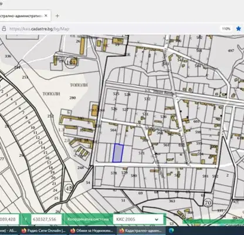Click the padlock site security icon
The width and height of the screenshot is (244, 235).
tap(4, 29)
